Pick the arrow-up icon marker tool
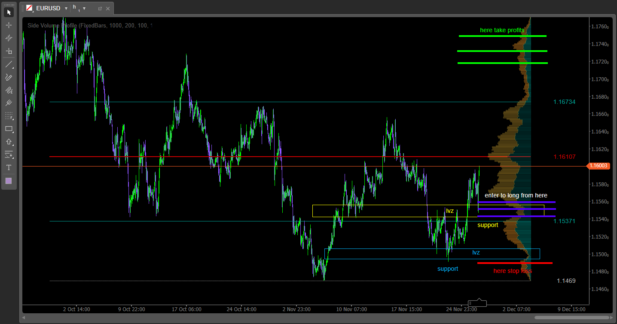The image size is (617, 324). click(9, 142)
